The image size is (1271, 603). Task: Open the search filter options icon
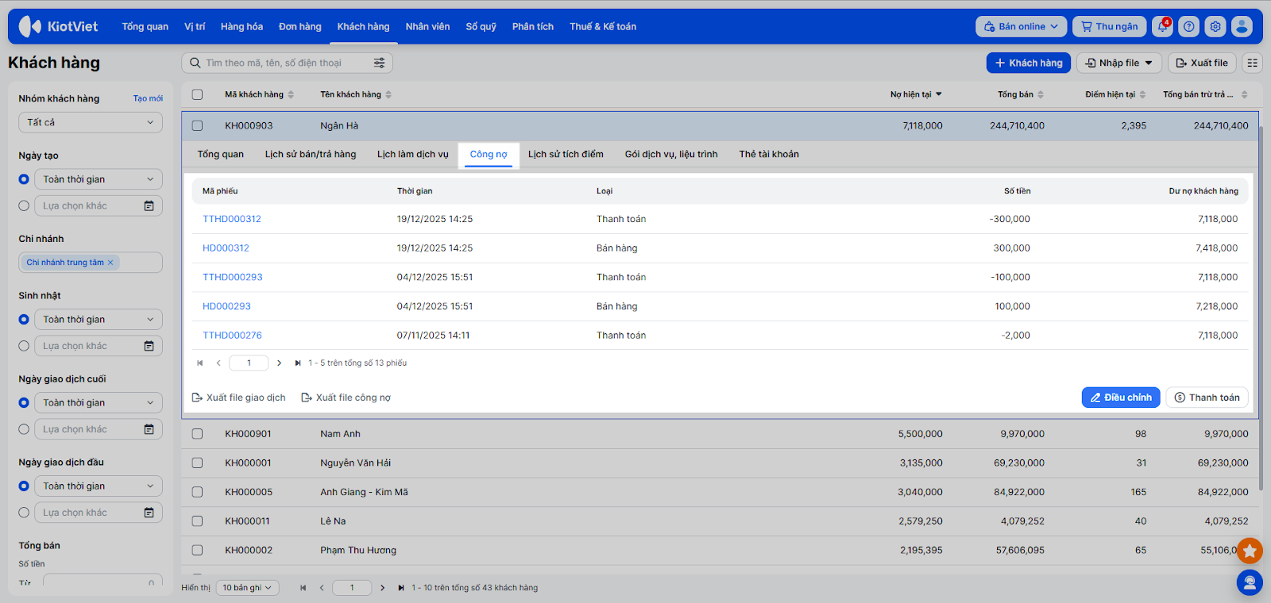point(380,63)
